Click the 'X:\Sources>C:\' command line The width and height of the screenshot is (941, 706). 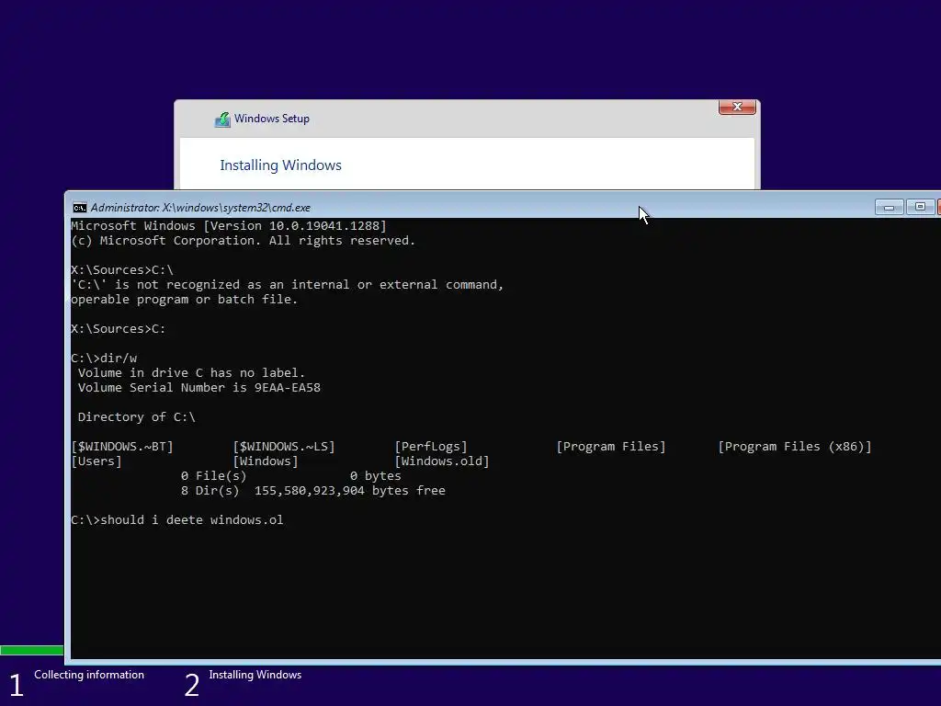[x=122, y=270]
